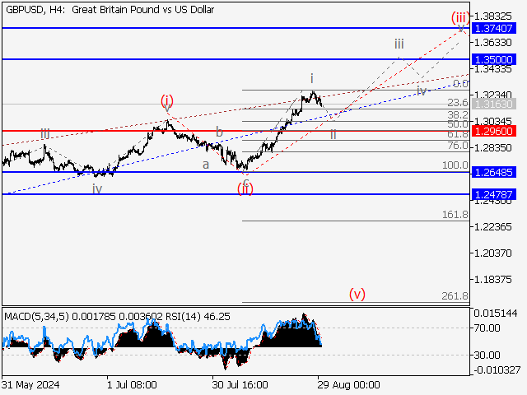Viewport: 527px width, 395px height.
Task: Select the 1.35000 blue price label
Action: [x=494, y=60]
